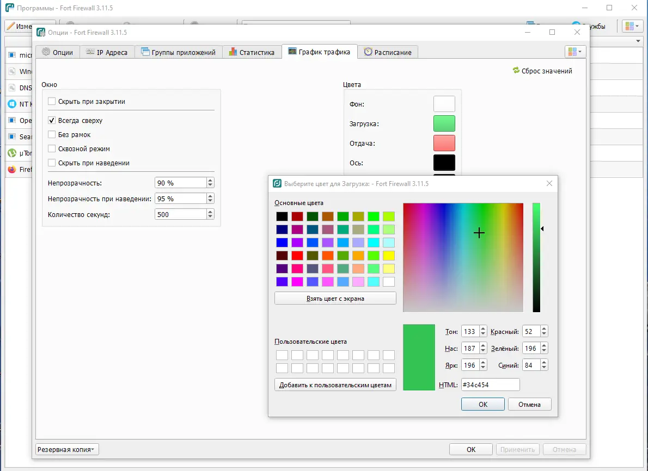Decrease the "Нас" saturation value

(482, 351)
